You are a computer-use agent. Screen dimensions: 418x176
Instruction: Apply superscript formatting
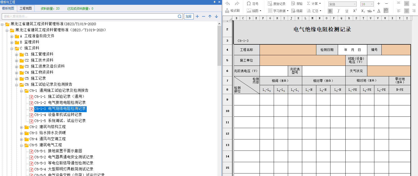pyautogui.click(x=355, y=11)
